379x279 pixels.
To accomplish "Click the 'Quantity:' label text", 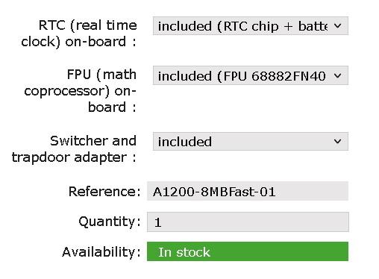I will point(110,222).
